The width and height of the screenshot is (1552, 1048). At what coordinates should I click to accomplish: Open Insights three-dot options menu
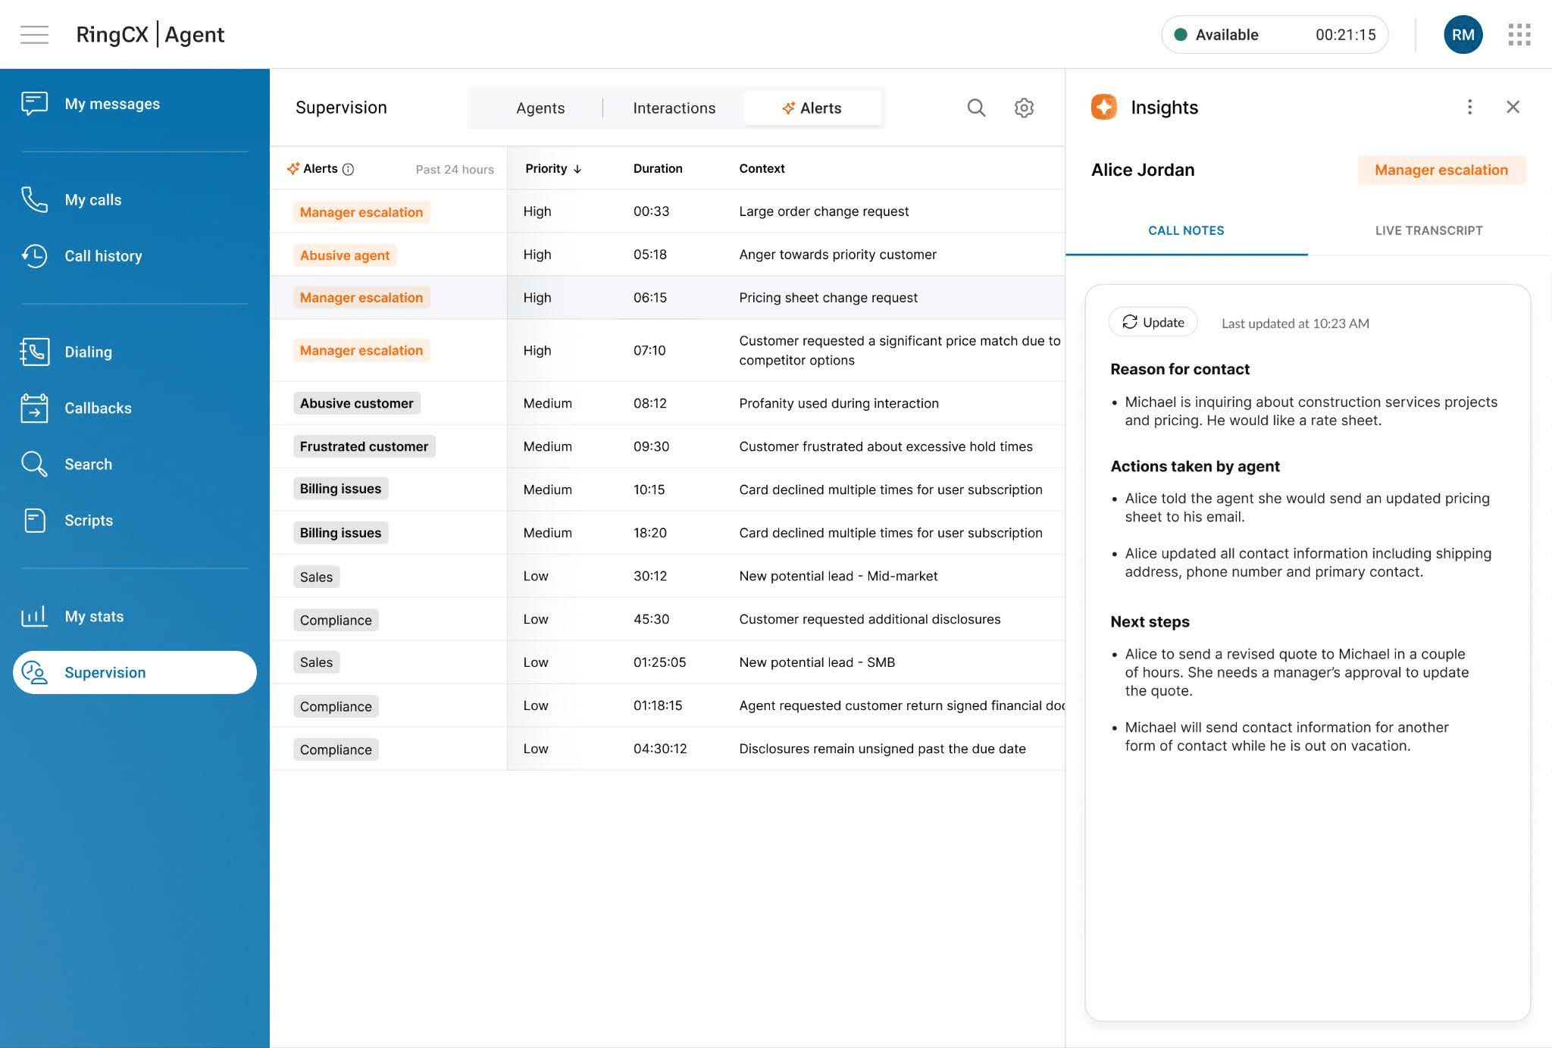(1469, 107)
